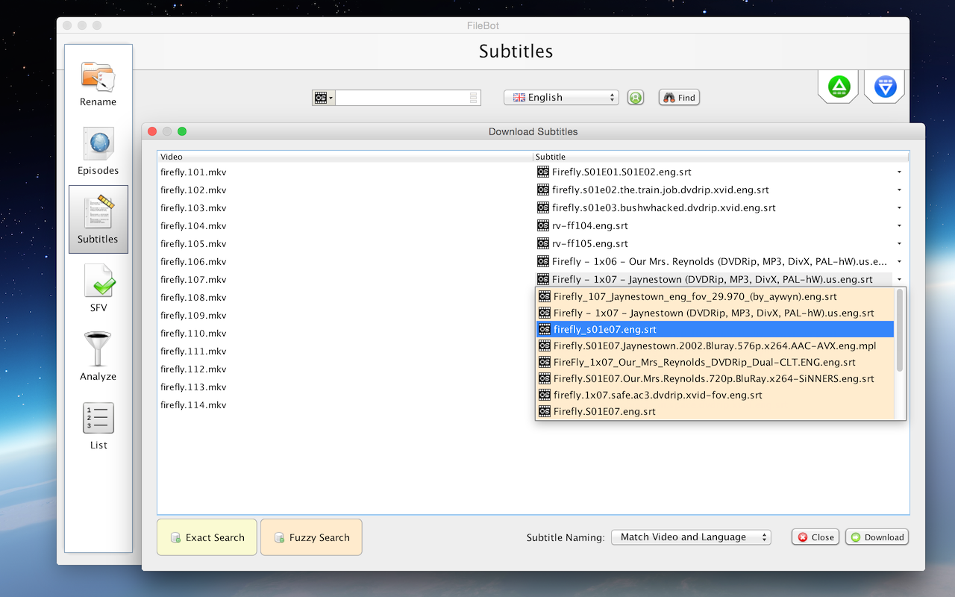Select video row firefly.102.mkv

pyautogui.click(x=193, y=190)
